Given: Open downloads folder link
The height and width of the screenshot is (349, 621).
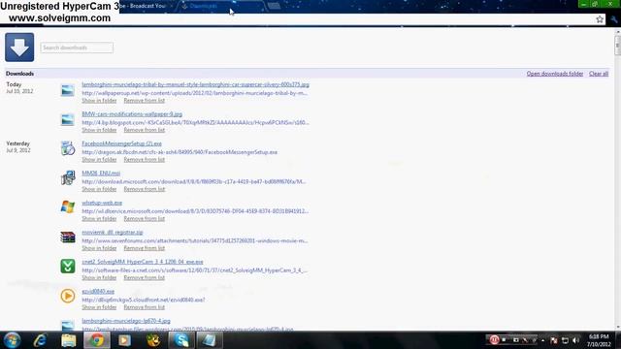Looking at the screenshot, I should pyautogui.click(x=554, y=74).
